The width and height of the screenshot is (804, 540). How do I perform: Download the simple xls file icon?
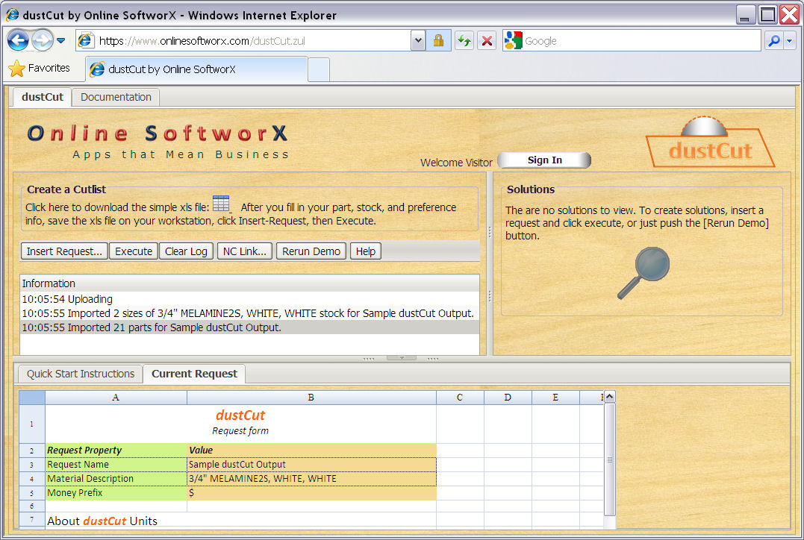click(x=222, y=204)
